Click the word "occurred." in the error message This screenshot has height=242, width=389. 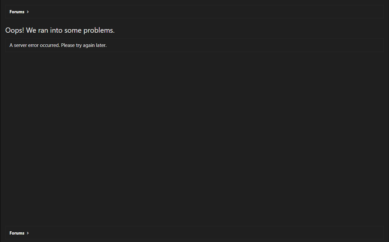pos(50,45)
